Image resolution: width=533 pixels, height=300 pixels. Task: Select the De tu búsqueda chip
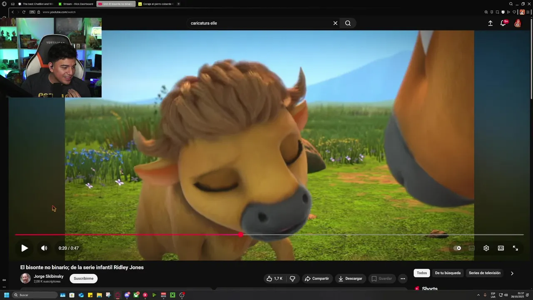[x=448, y=273]
